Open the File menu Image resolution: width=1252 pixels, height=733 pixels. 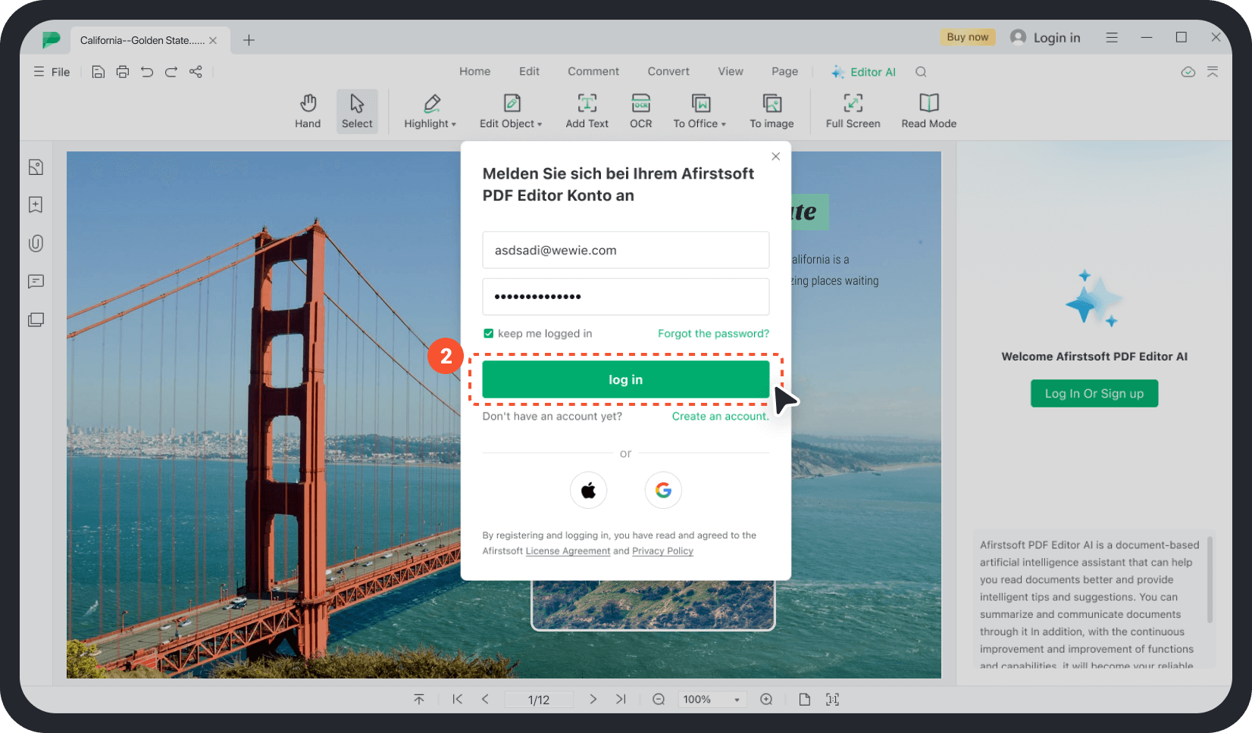[52, 72]
